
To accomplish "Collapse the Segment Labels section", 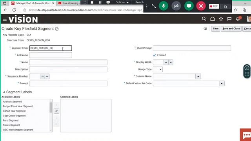I will (x=4, y=92).
